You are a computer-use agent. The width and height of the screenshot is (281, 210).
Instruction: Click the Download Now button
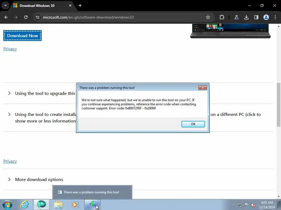23,36
